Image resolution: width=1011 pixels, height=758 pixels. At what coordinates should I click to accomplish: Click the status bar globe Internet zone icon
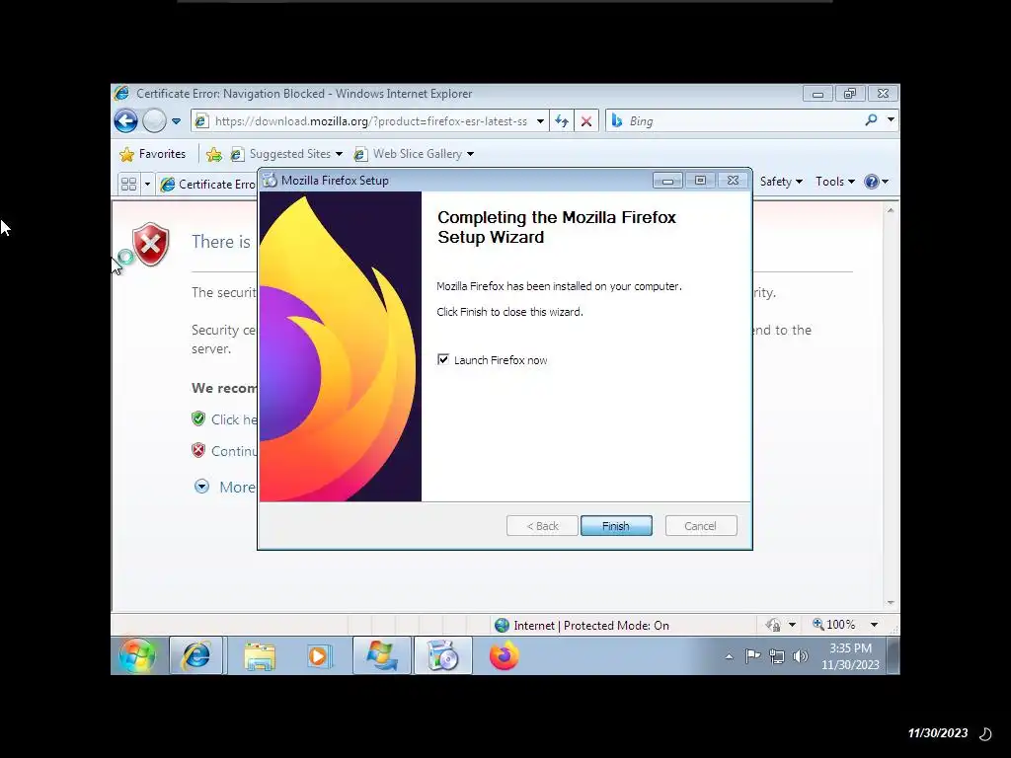point(502,625)
